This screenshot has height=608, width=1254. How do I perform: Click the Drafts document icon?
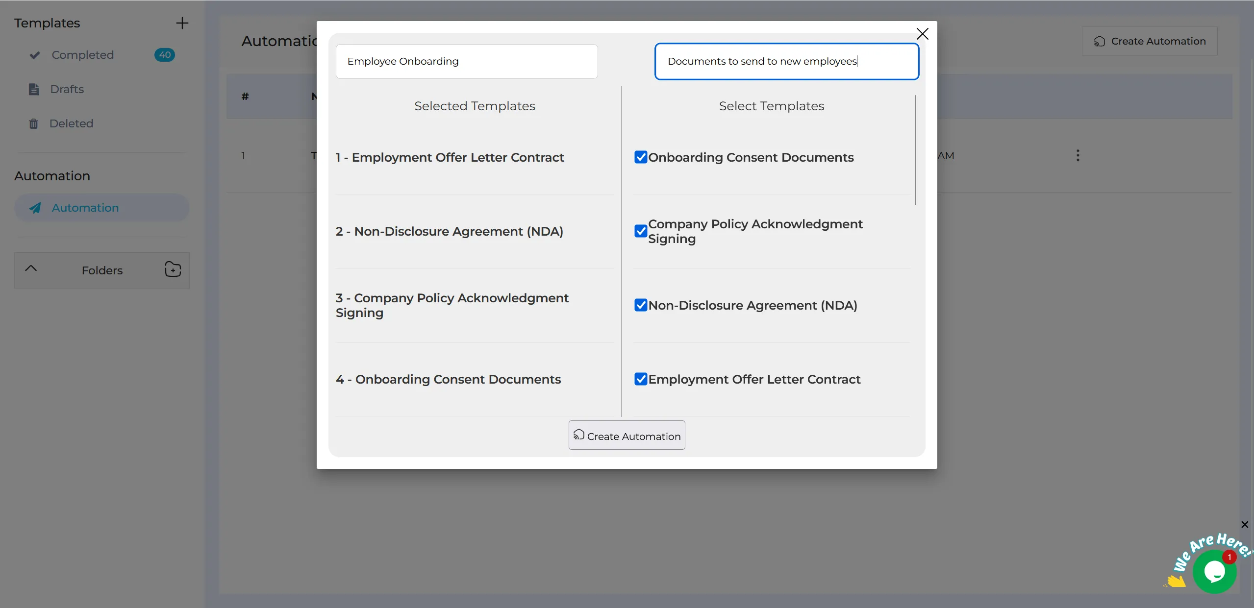pos(34,89)
